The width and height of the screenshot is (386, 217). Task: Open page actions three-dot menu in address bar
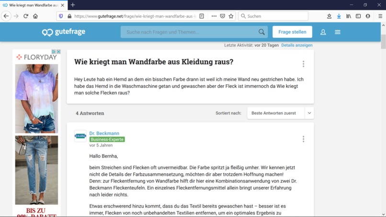click(x=214, y=16)
